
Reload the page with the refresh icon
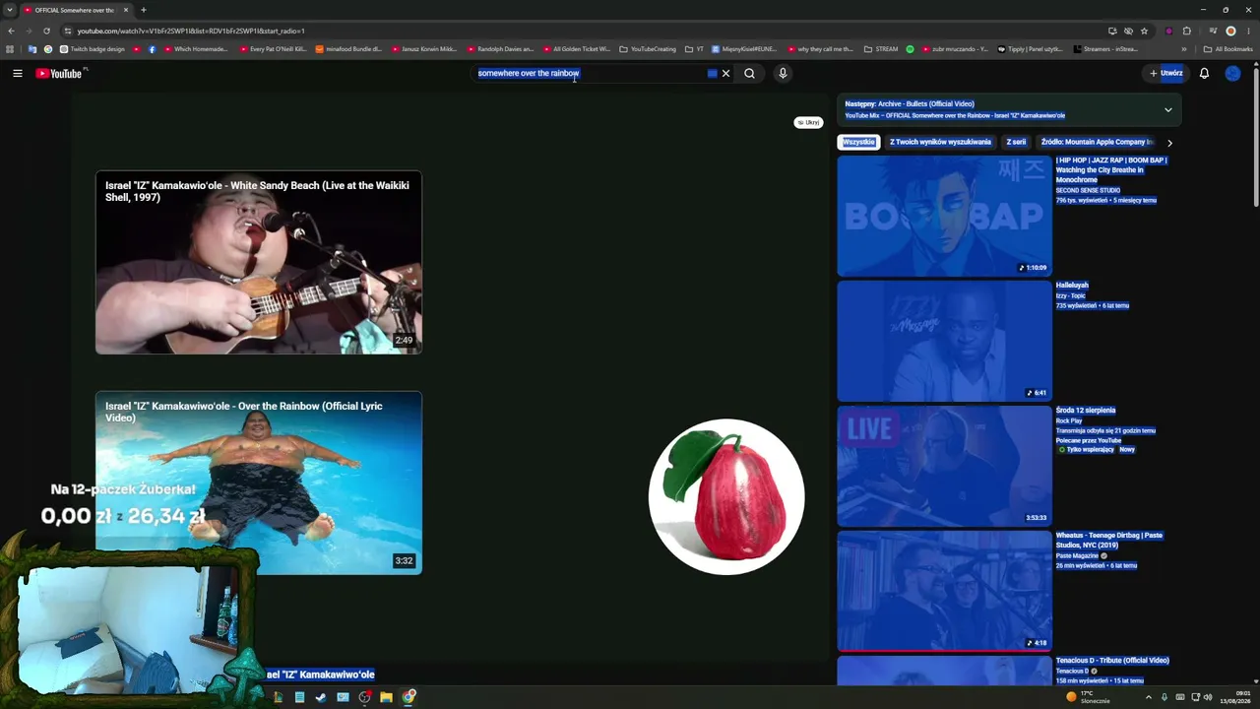coord(46,31)
